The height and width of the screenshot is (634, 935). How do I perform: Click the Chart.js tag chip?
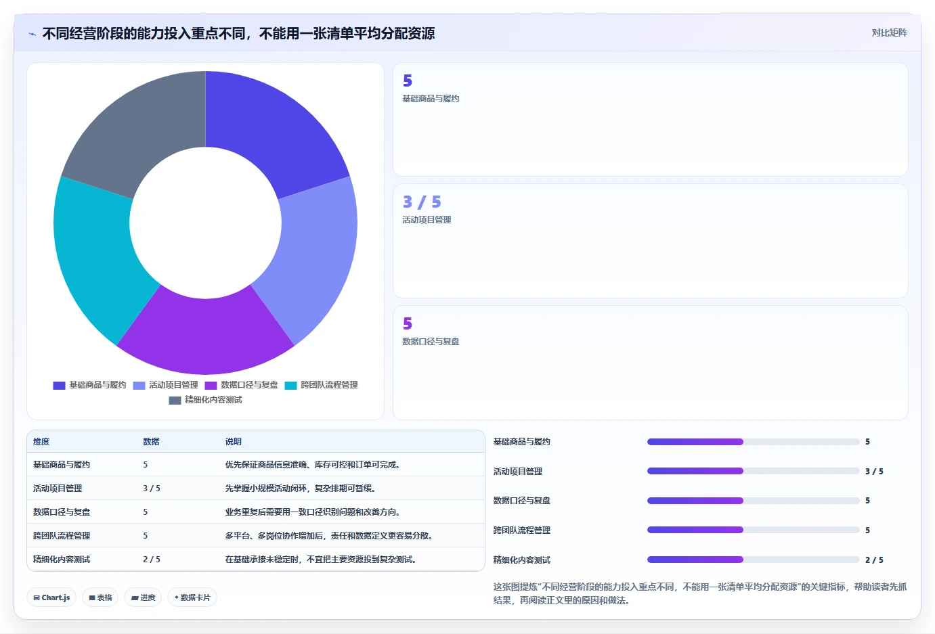51,597
